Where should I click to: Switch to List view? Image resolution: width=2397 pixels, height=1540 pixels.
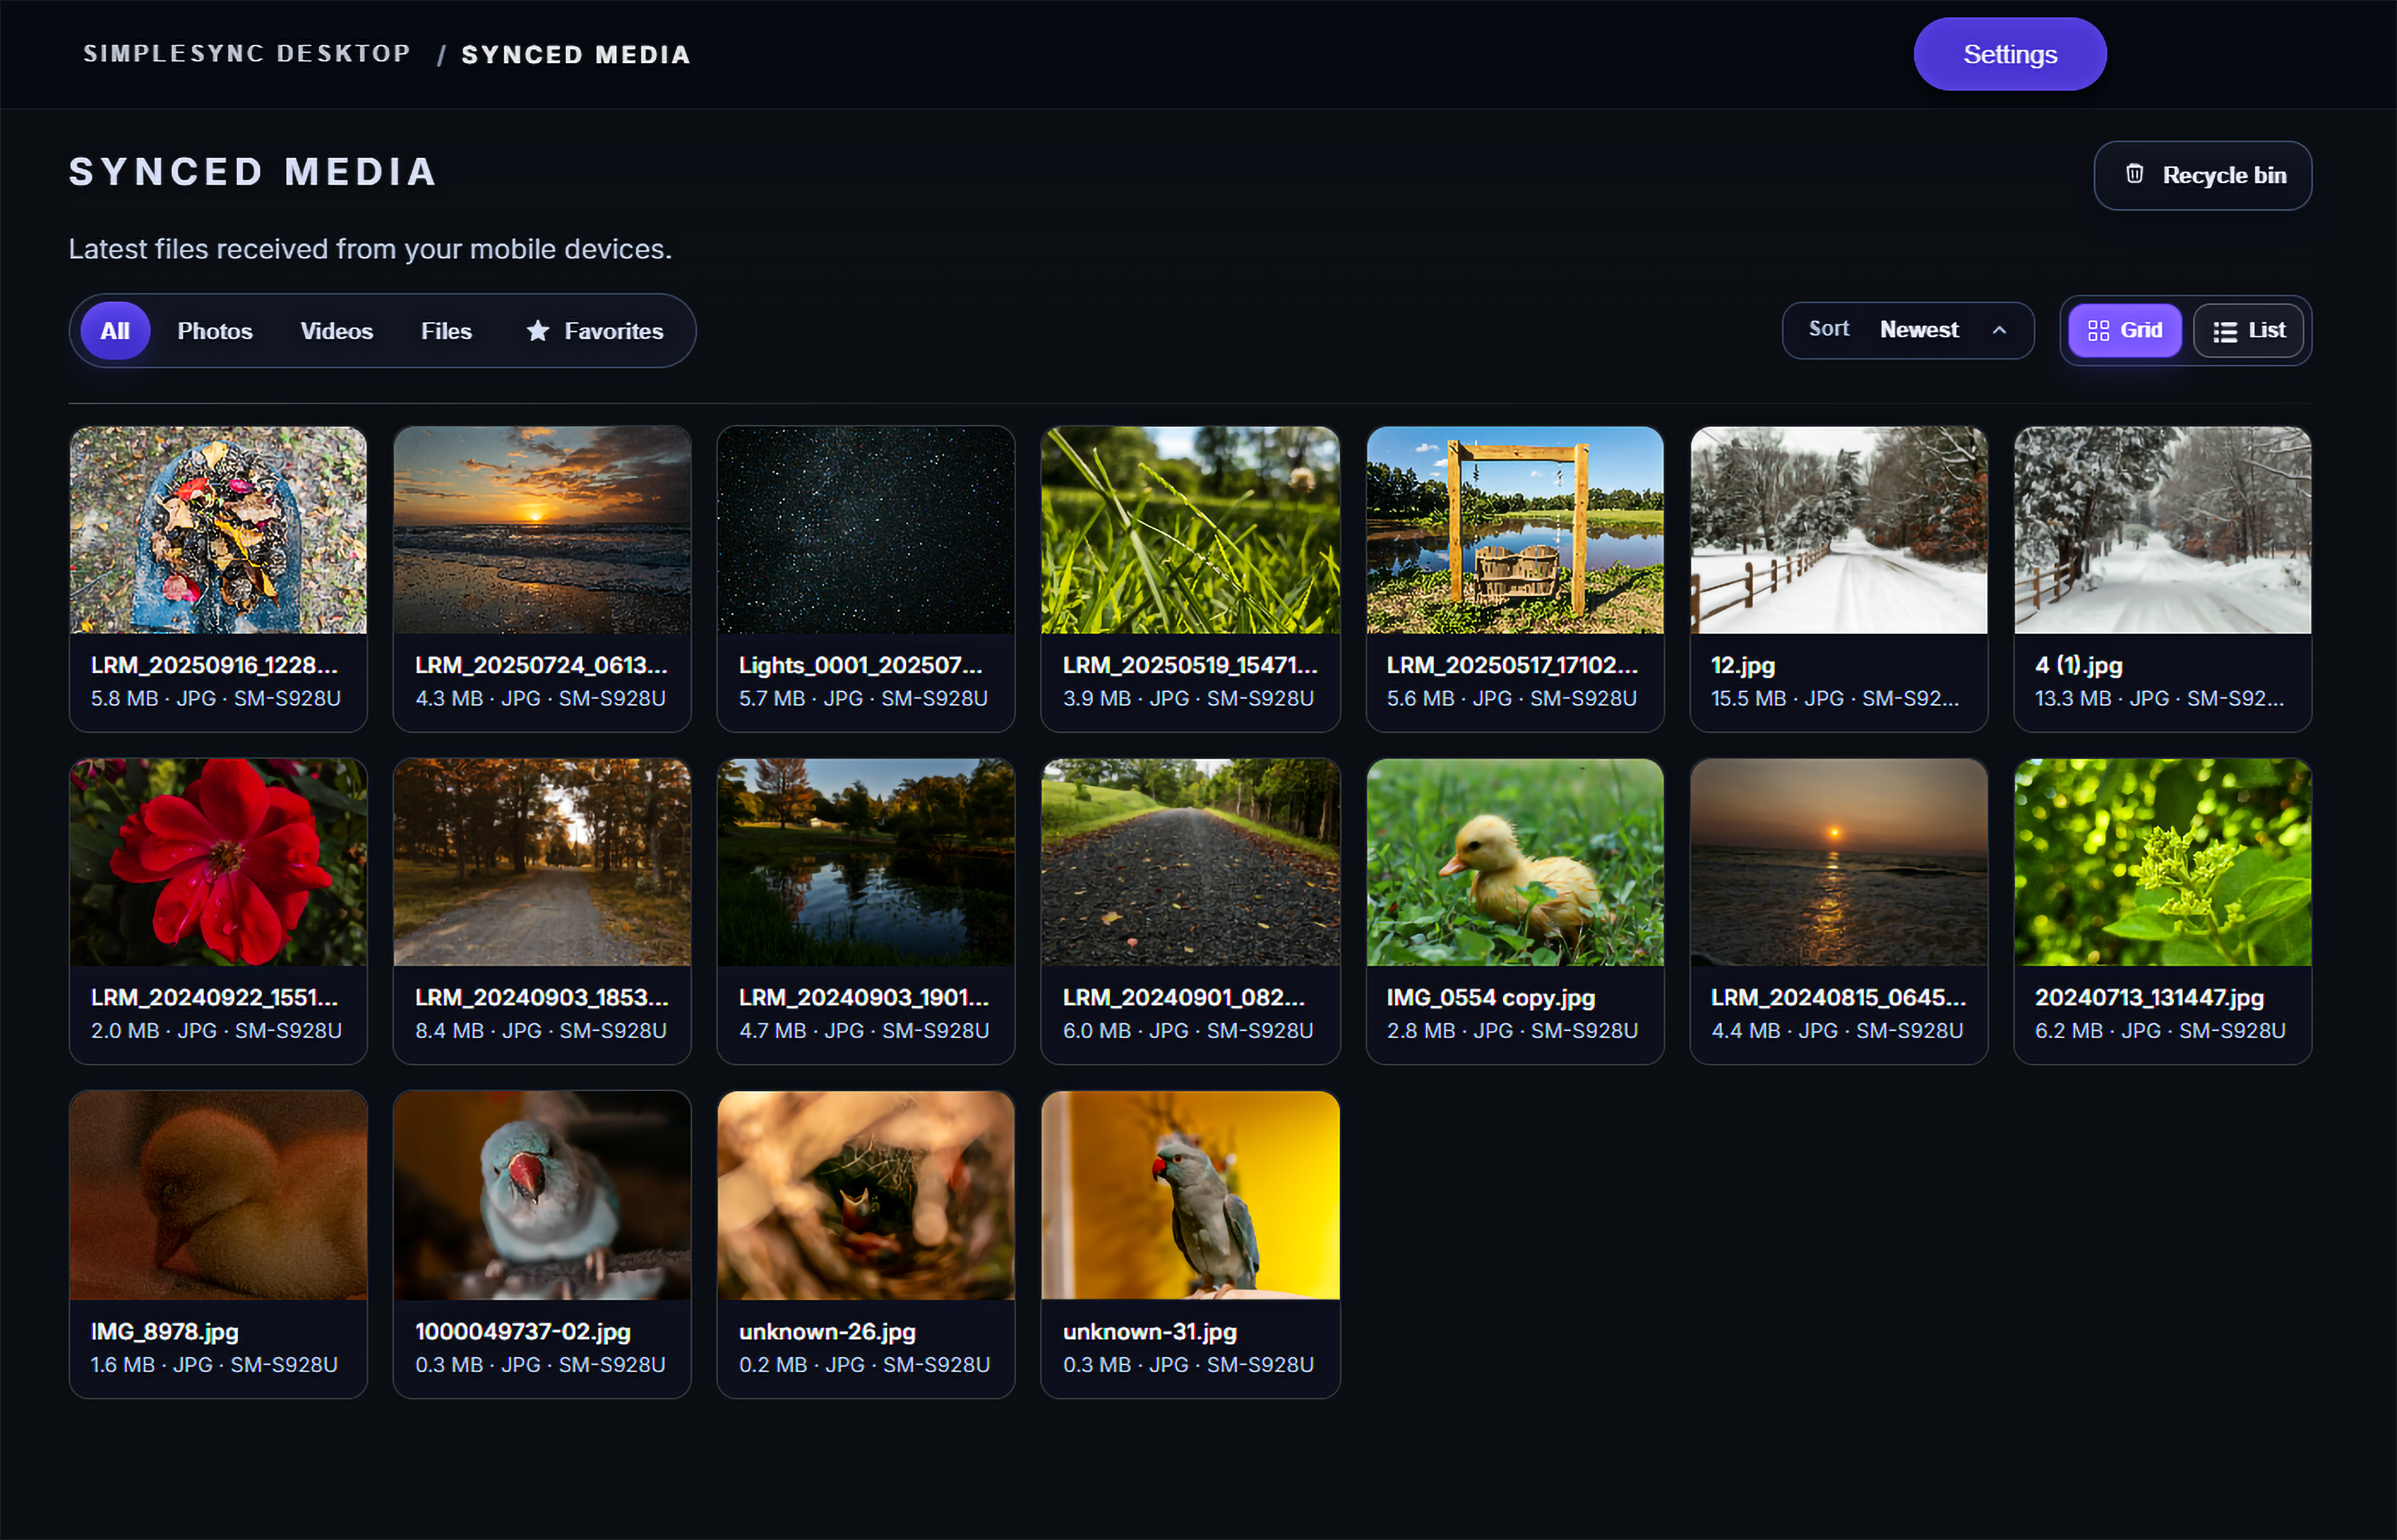(2249, 330)
